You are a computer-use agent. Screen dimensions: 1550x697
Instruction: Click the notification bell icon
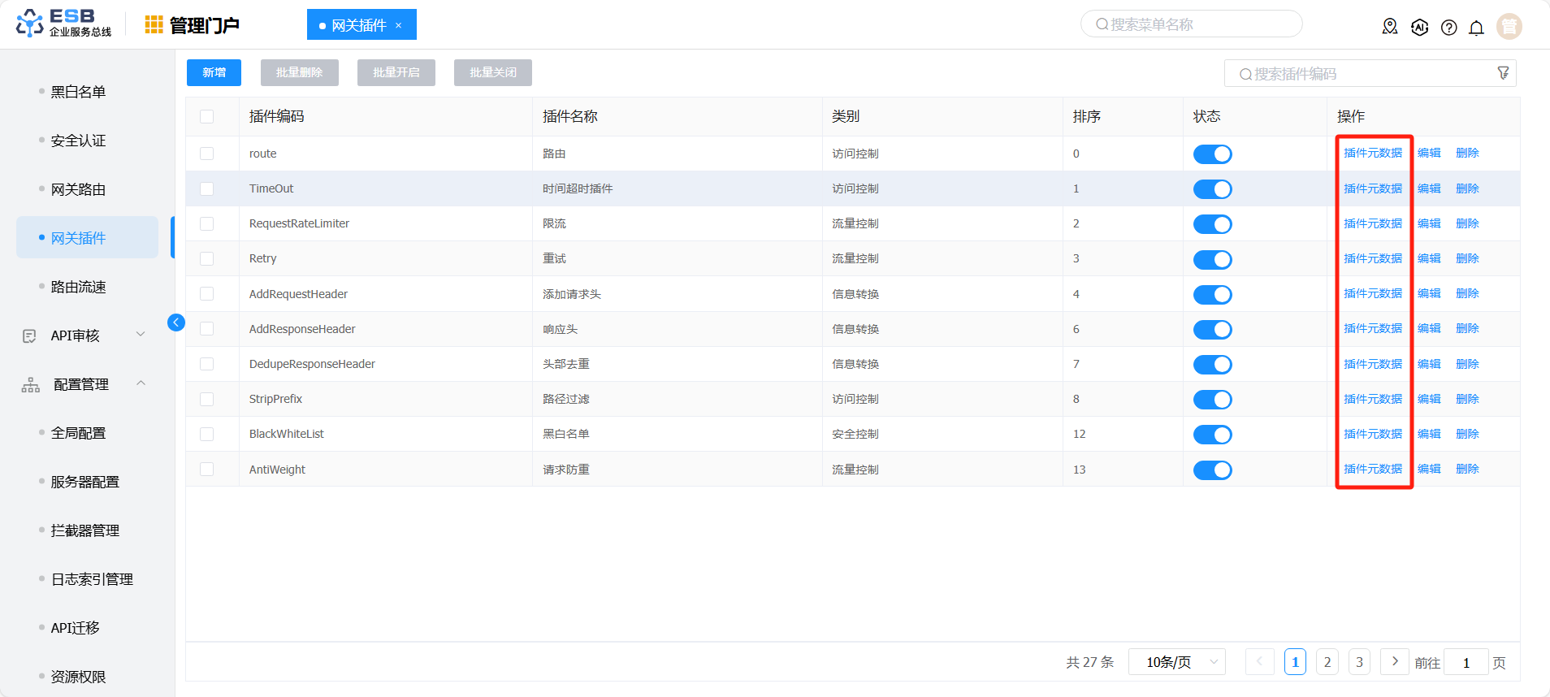[1476, 28]
